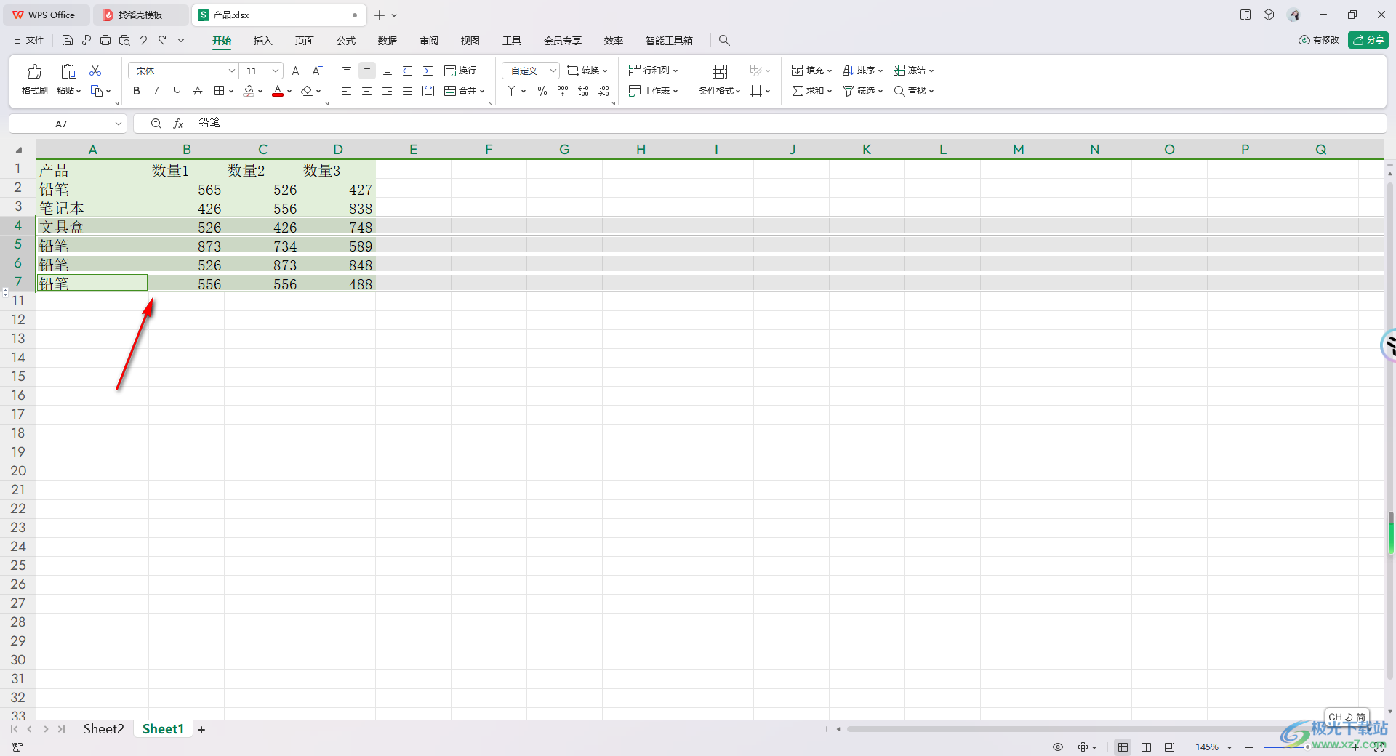Click the 排序 sort button

click(x=862, y=71)
